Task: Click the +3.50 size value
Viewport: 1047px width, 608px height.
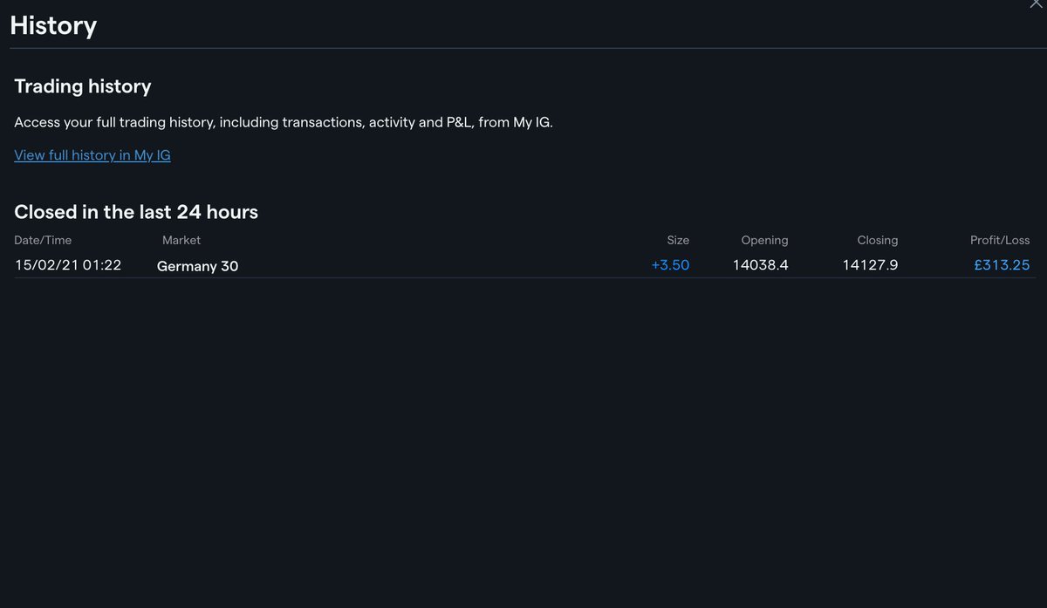Action: pos(670,265)
